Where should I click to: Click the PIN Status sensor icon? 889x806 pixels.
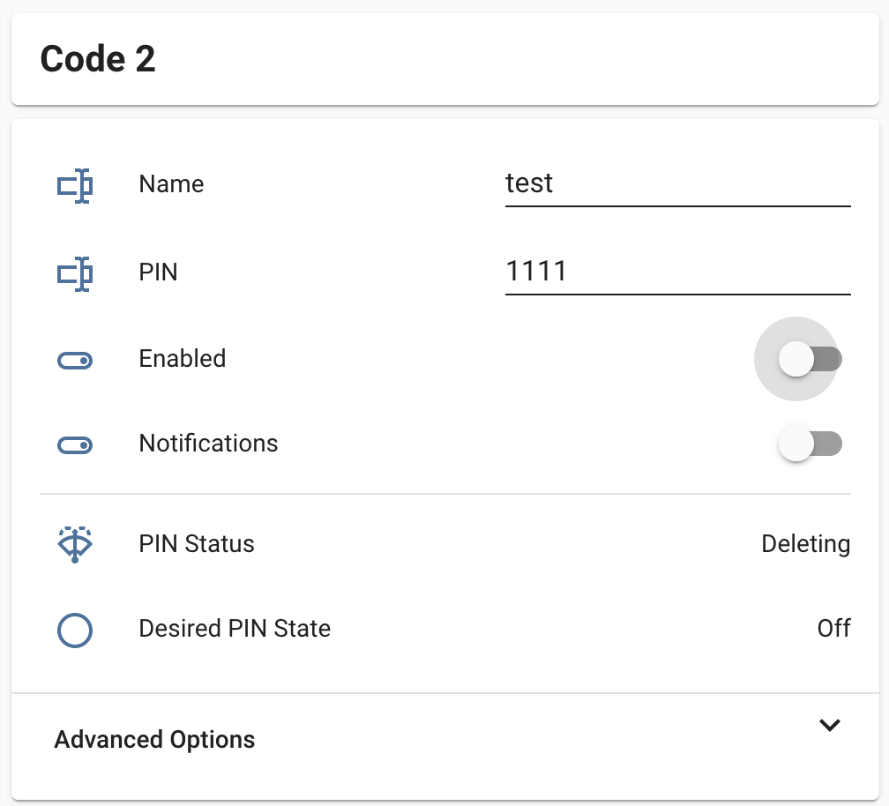point(75,544)
